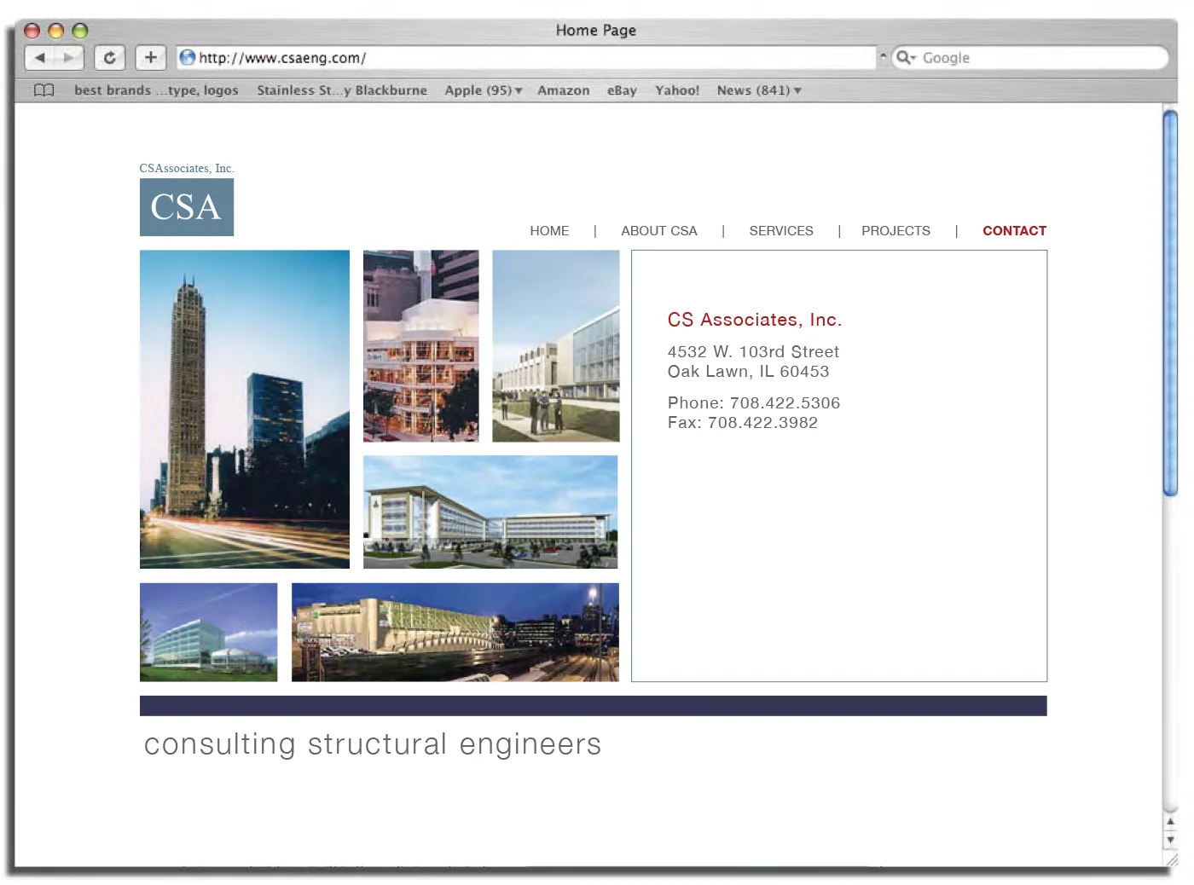Click the yellow minimize window button
The height and width of the screenshot is (885, 1194).
coord(56,31)
